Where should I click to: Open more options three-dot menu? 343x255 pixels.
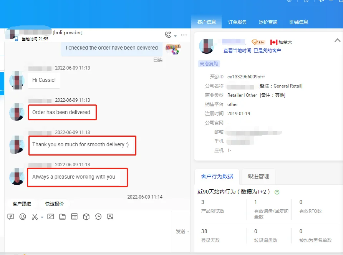click(x=184, y=35)
